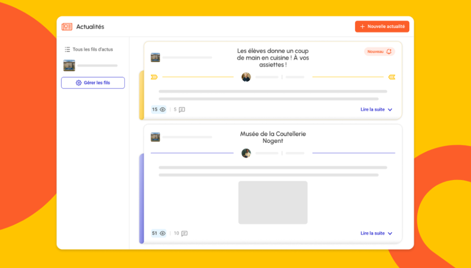The height and width of the screenshot is (268, 471).
Task: Expand the Musée post with Lire la suite
Action: 376,233
